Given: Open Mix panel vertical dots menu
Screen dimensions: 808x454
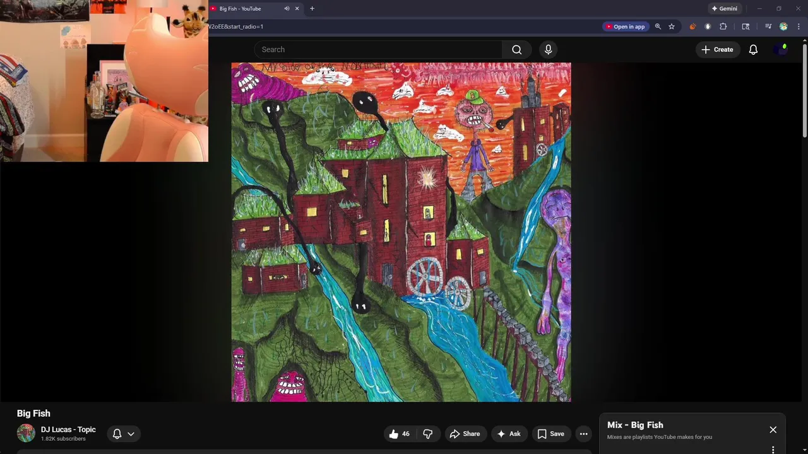Looking at the screenshot, I should click(x=773, y=450).
